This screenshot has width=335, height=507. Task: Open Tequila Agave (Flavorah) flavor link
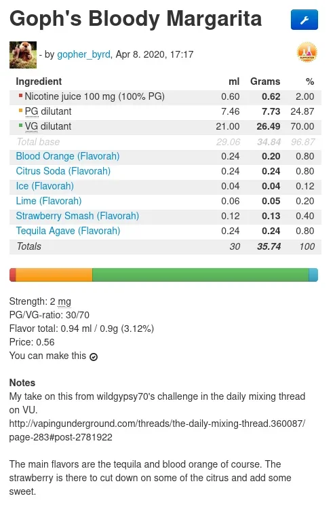(68, 231)
